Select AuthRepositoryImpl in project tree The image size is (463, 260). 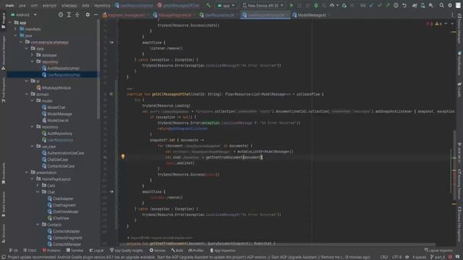pyautogui.click(x=63, y=69)
